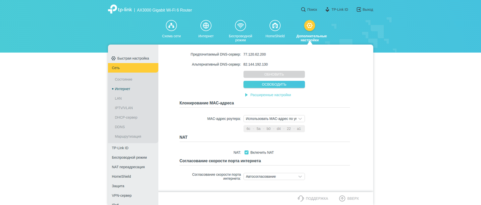Expand Расширенные настройки section

(271, 95)
